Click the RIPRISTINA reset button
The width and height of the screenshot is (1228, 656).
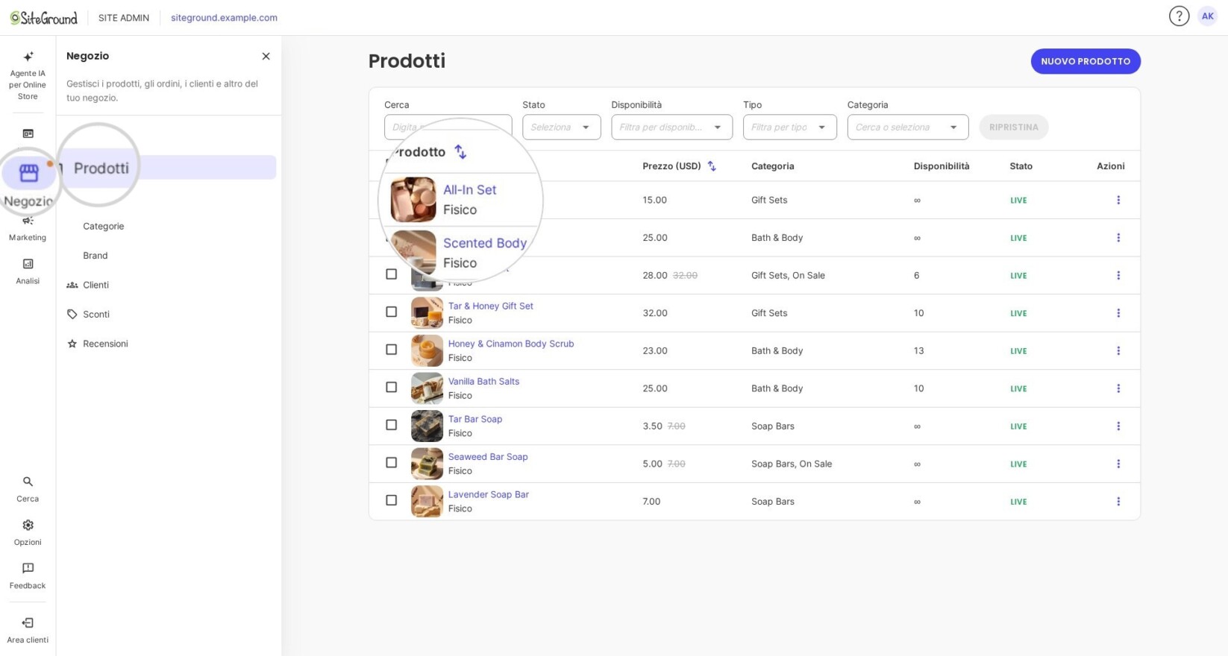[1013, 127]
